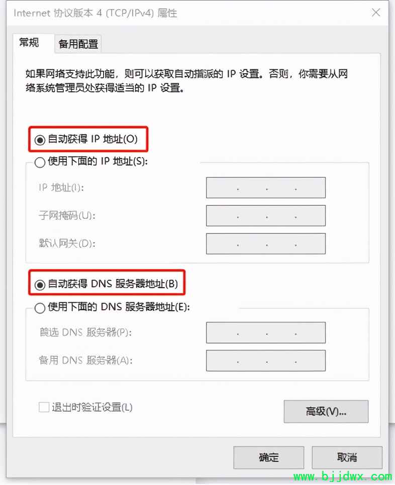This screenshot has height=485, width=395.
Task: Click the 使用下面的 DNS 服务器地址(E) label
Action: coord(119,307)
